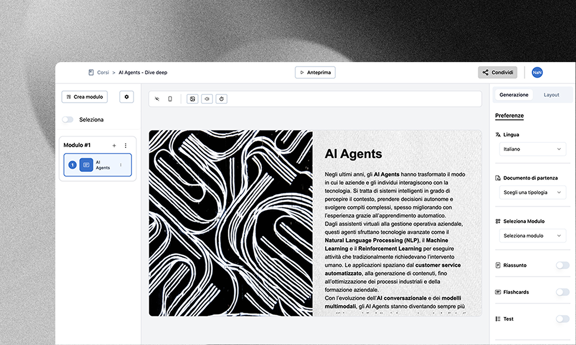Open the AI Agents lesson three-dot menu
Viewport: 576px width, 345px height.
click(121, 165)
